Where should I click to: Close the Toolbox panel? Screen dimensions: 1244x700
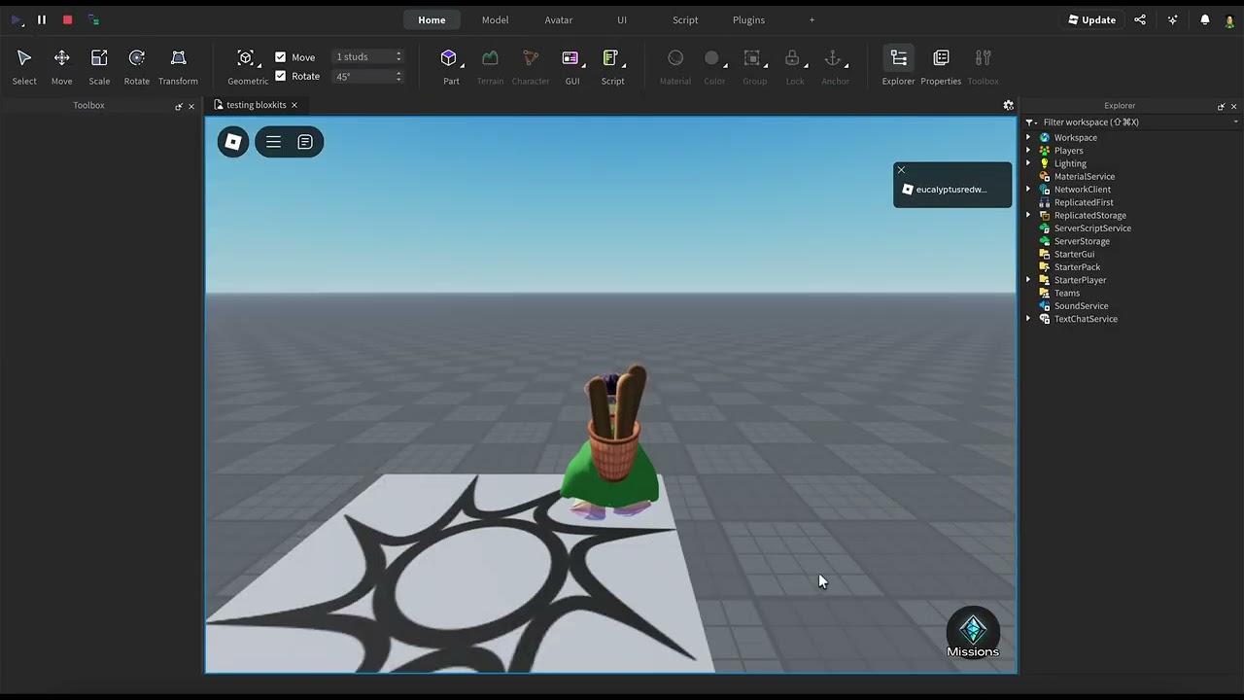pyautogui.click(x=191, y=106)
